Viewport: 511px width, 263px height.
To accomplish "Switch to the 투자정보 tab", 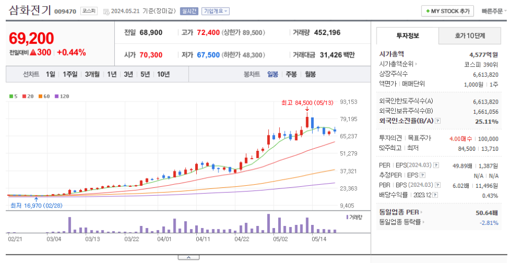I will (408, 36).
